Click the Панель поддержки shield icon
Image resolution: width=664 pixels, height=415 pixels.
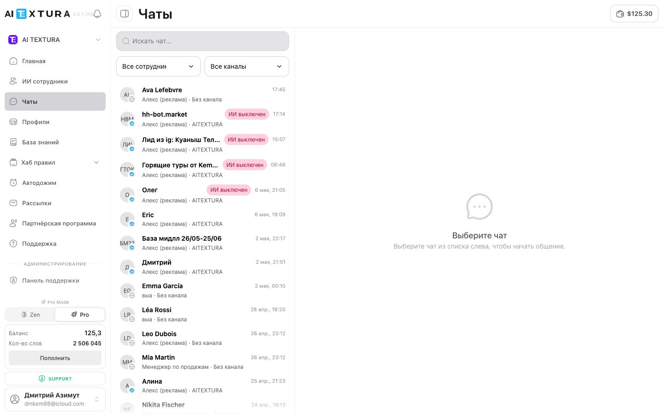click(x=13, y=280)
